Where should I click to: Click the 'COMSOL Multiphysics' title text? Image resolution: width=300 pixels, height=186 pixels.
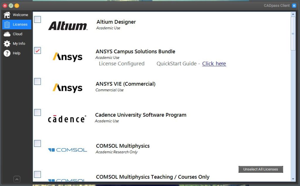point(123,146)
